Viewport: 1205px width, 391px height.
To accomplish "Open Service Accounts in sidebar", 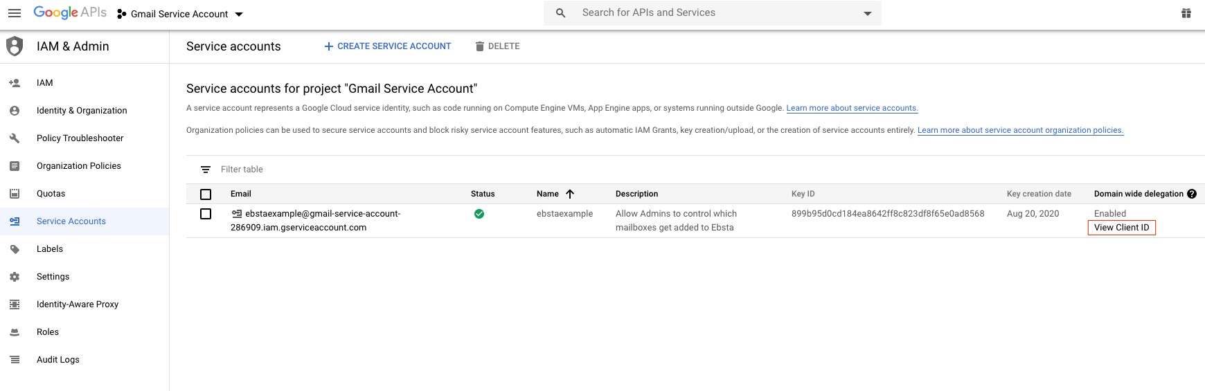I will (71, 221).
